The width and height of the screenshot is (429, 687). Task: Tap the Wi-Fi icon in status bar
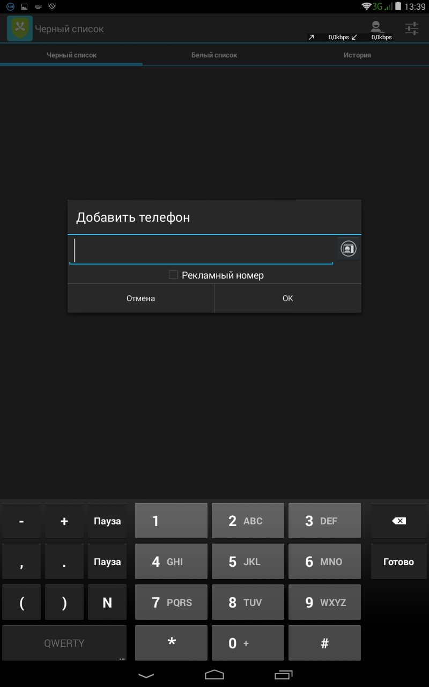(367, 6)
